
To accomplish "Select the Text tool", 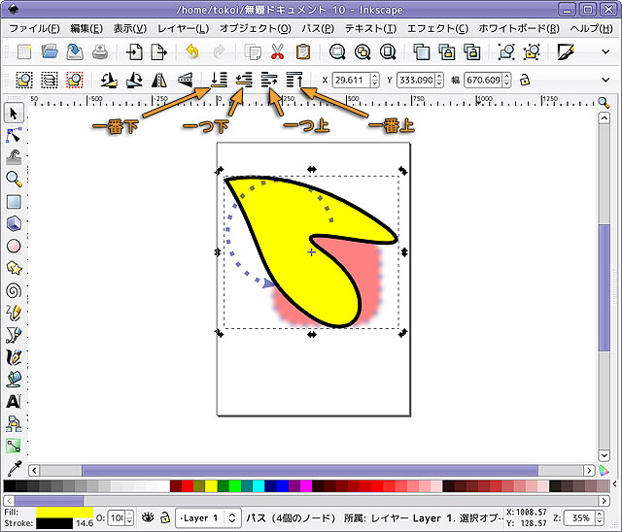I will tap(14, 400).
